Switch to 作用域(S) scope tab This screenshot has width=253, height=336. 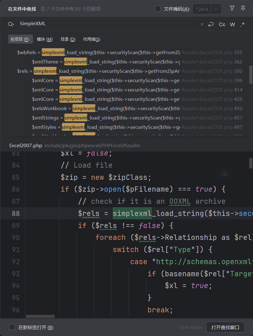click(x=92, y=39)
